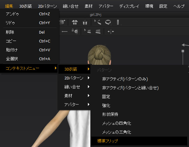Expand 縫い合せ in the context submenu
The width and height of the screenshot is (189, 147).
pyautogui.click(x=74, y=87)
